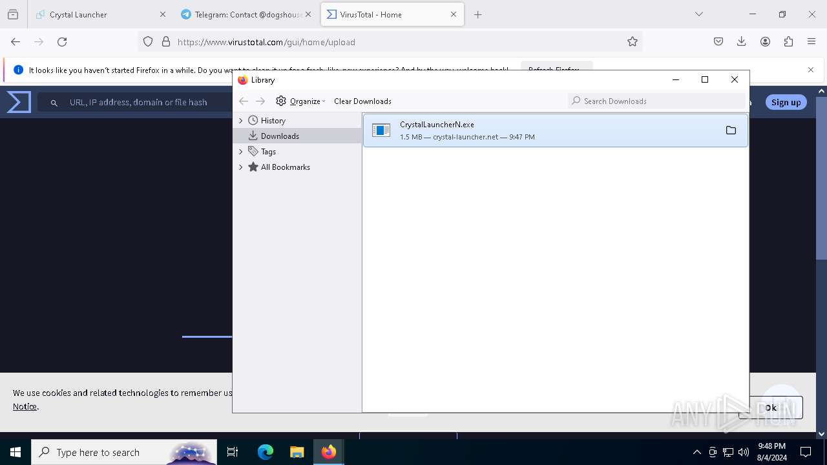Image resolution: width=827 pixels, height=465 pixels.
Task: Click the site security padlock icon
Action: pos(166,41)
